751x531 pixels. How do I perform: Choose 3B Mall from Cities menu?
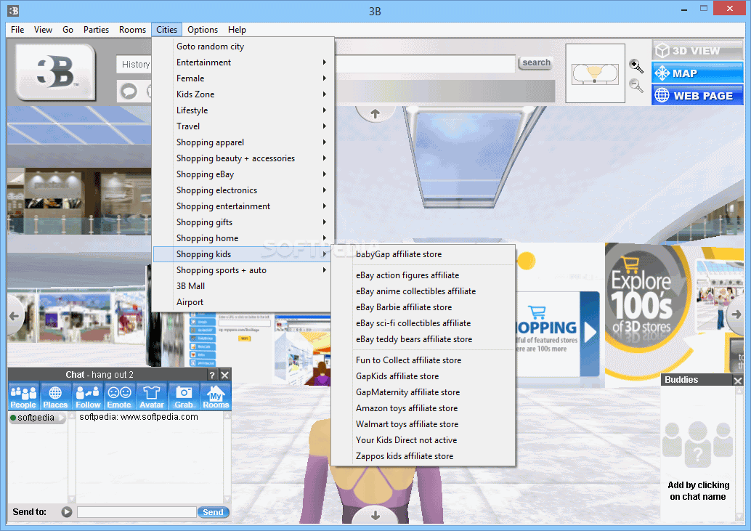pyautogui.click(x=243, y=286)
